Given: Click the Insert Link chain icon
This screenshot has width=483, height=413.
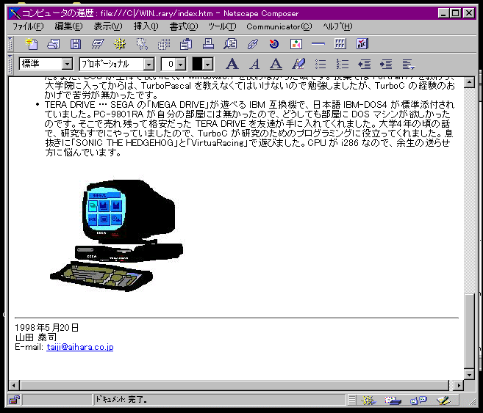Looking at the screenshot, I should [x=252, y=44].
